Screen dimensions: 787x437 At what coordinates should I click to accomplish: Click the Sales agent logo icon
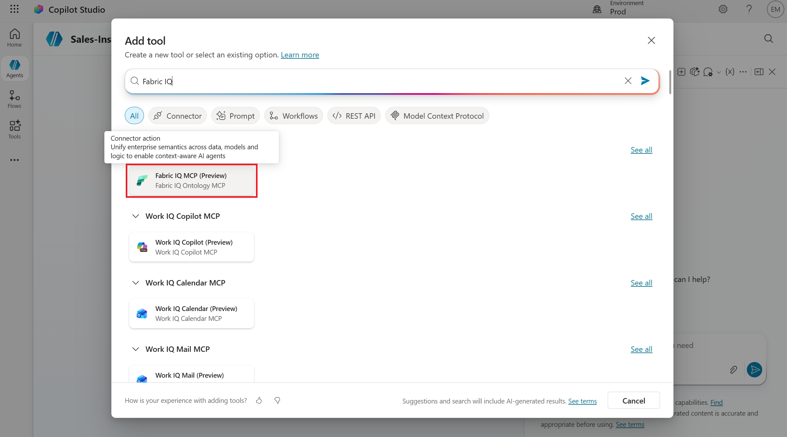click(54, 39)
